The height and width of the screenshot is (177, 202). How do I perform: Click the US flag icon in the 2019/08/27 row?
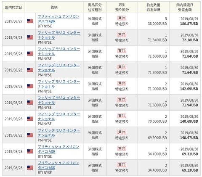(x=30, y=21)
